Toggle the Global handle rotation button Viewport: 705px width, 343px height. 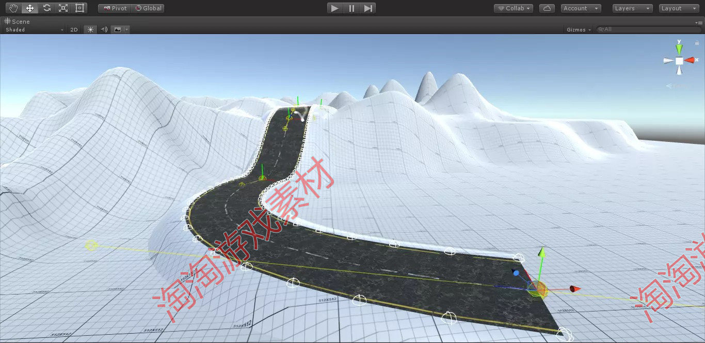point(148,8)
